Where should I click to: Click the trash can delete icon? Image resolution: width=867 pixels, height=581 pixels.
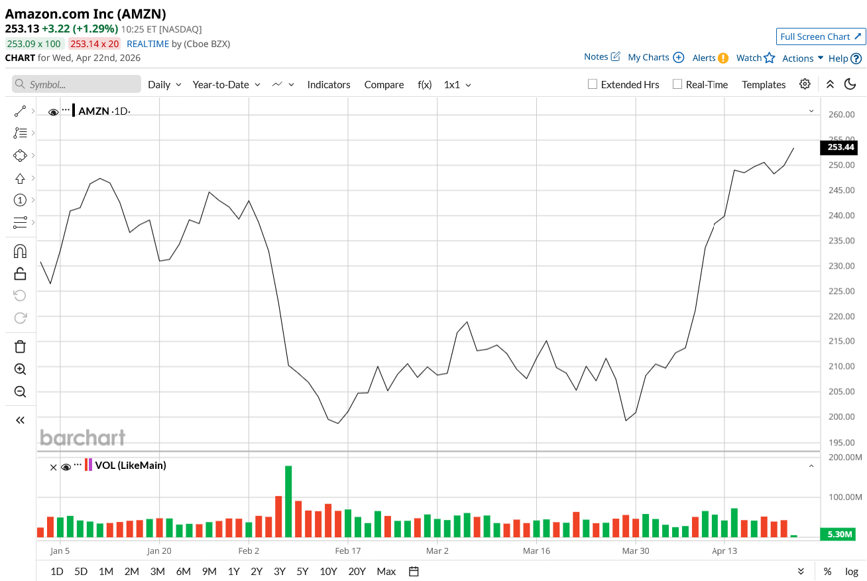20,347
